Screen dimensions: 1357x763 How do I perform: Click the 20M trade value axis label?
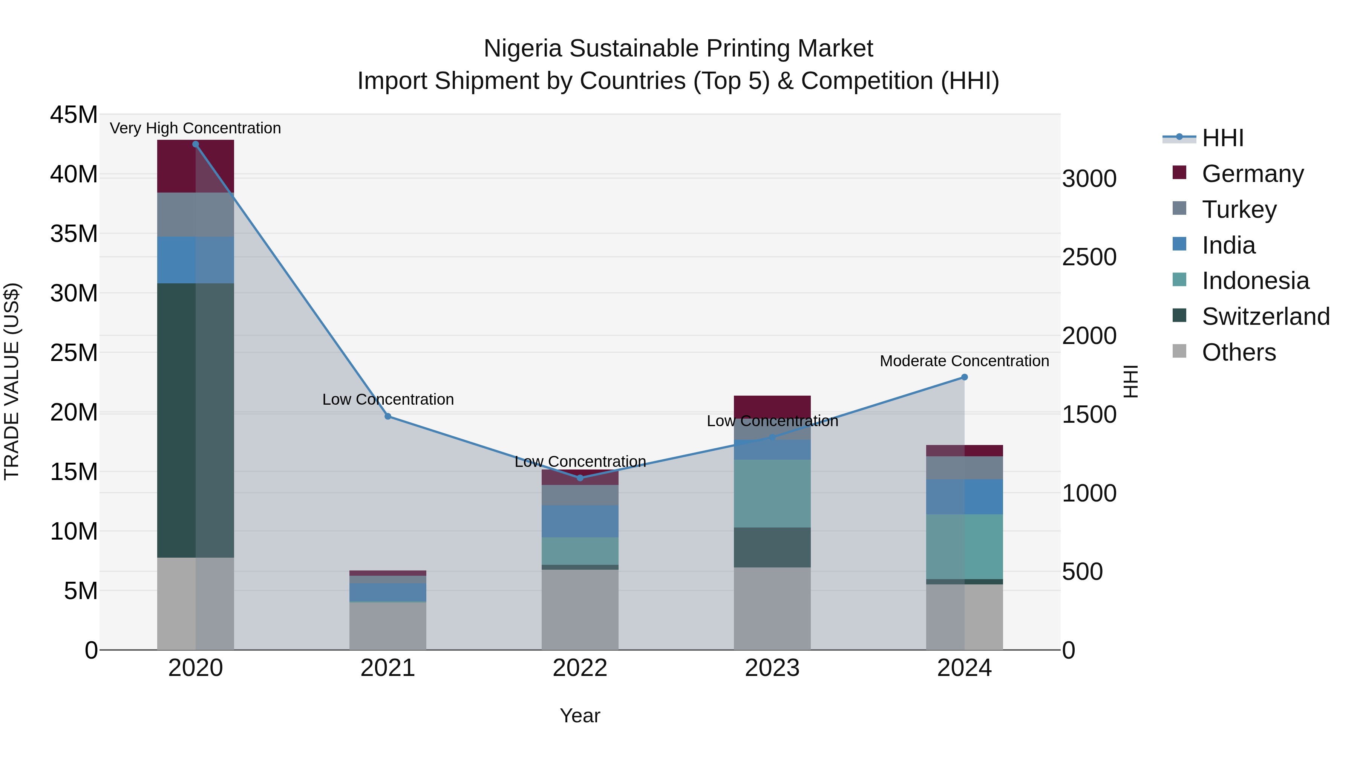click(x=74, y=412)
